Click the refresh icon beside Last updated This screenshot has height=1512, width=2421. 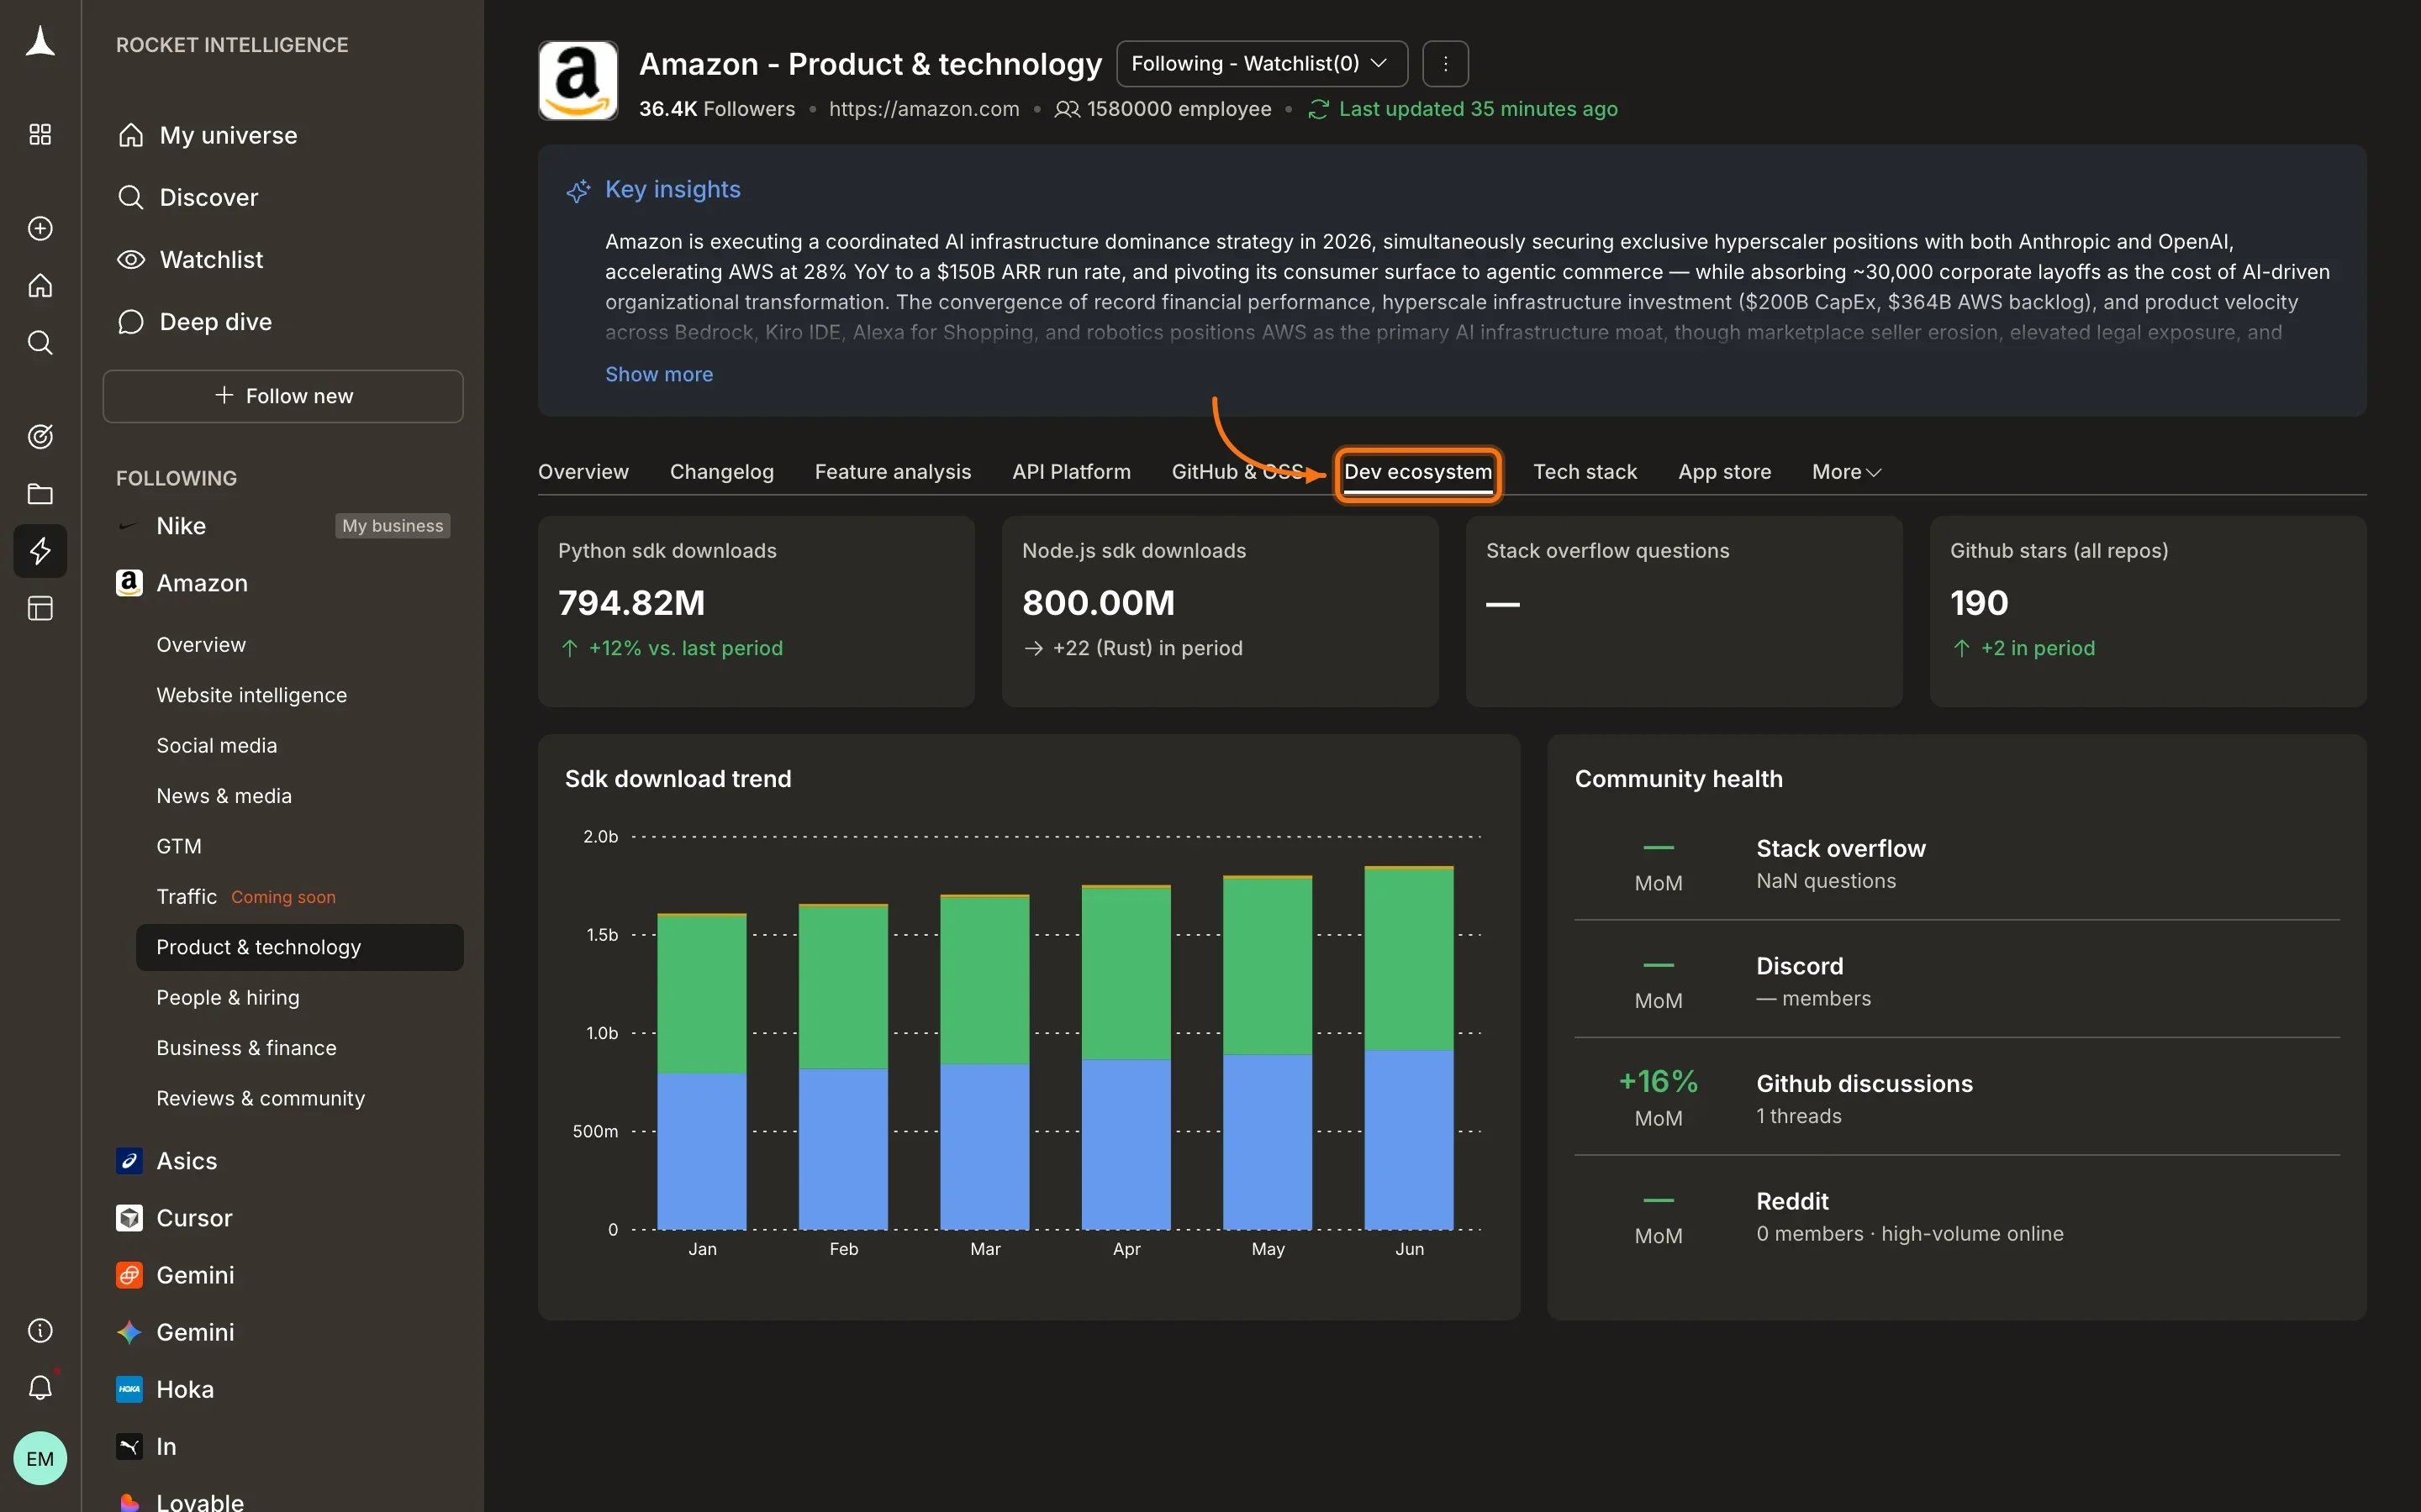(x=1319, y=109)
